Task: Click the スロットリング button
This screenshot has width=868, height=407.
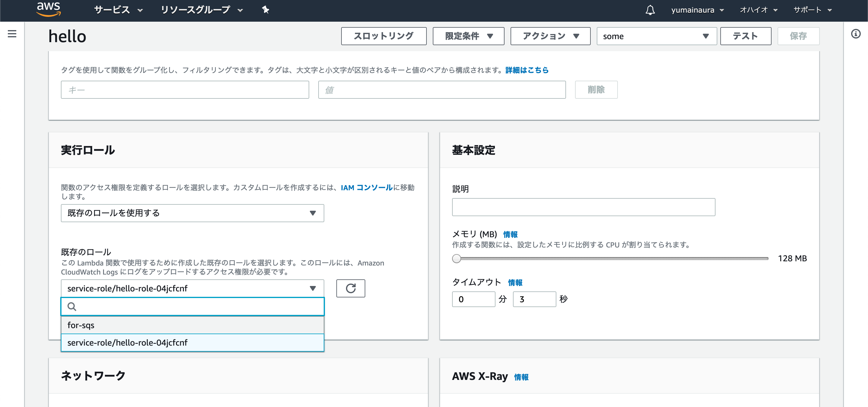Action: click(x=383, y=36)
